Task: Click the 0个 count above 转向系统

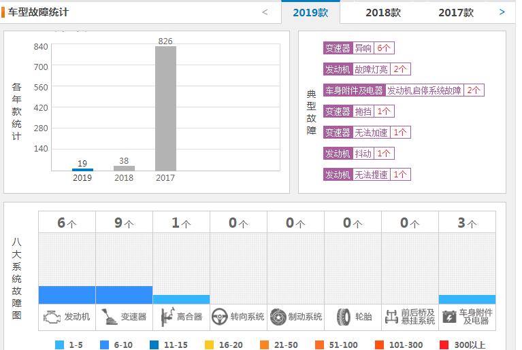Action: tap(238, 223)
